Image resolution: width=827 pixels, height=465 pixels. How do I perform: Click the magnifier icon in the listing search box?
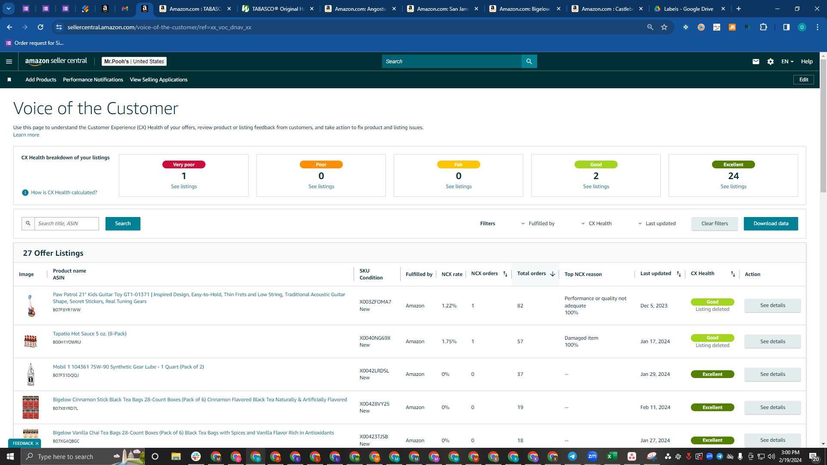tap(28, 223)
